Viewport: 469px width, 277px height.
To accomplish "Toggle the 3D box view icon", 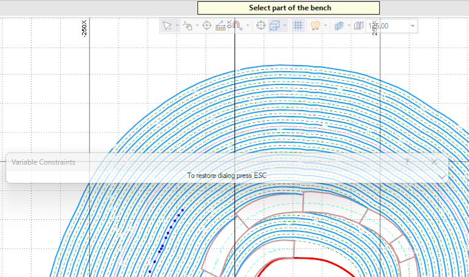I will click(275, 26).
